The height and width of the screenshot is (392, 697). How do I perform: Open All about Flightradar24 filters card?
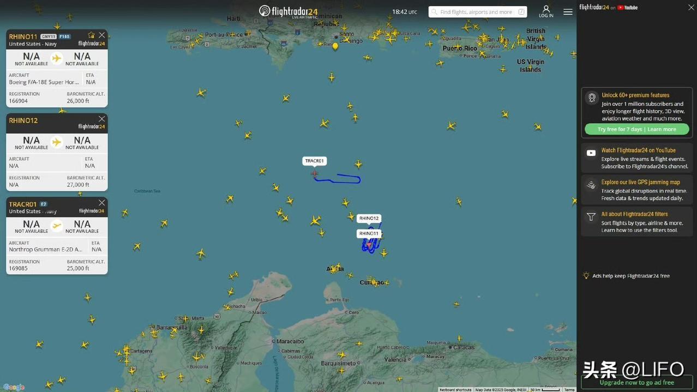[x=637, y=221]
